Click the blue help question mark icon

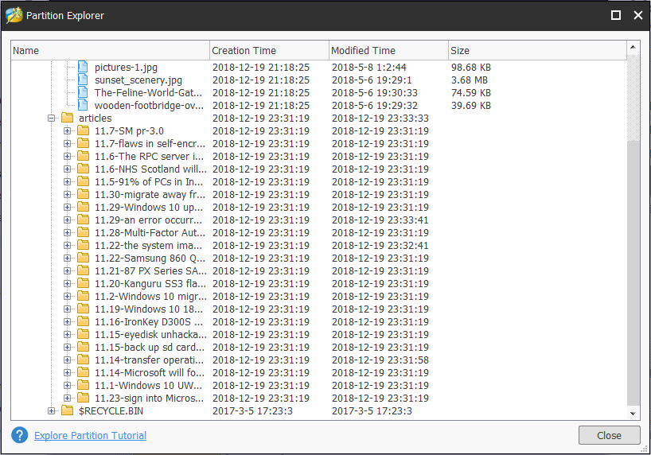coord(19,435)
